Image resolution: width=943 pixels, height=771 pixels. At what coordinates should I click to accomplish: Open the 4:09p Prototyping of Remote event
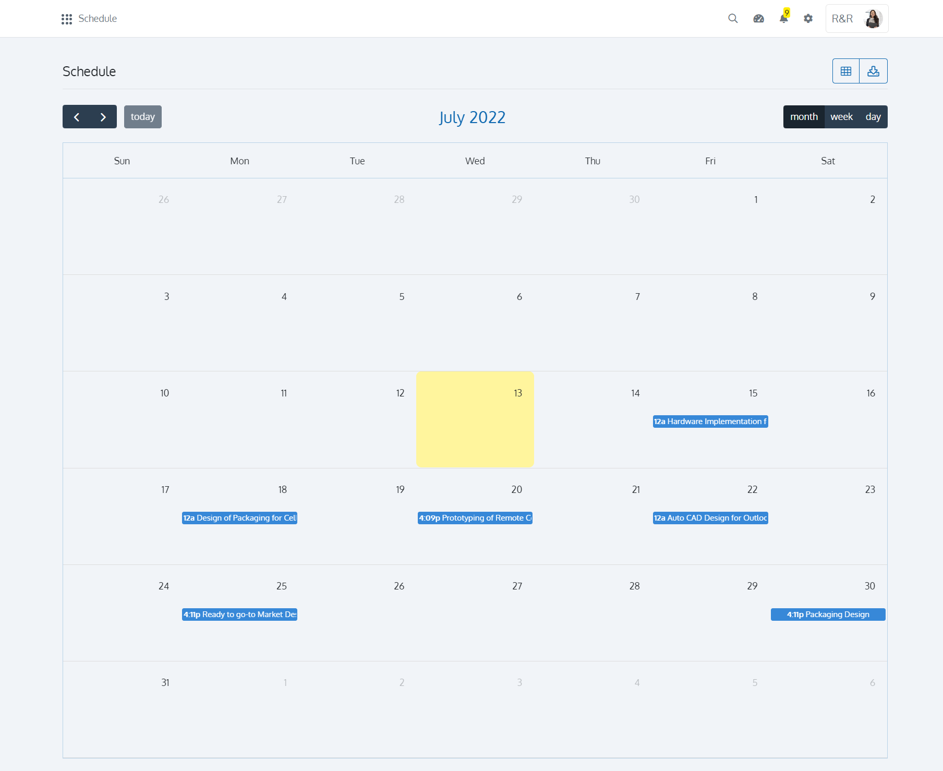pyautogui.click(x=475, y=518)
